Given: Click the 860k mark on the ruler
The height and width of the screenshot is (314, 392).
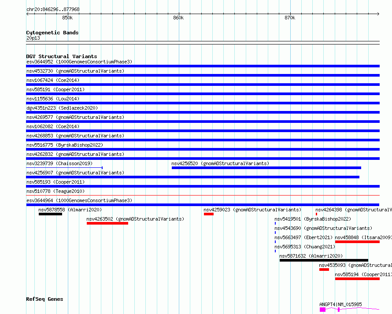Looking at the screenshot, I should coord(178,18).
